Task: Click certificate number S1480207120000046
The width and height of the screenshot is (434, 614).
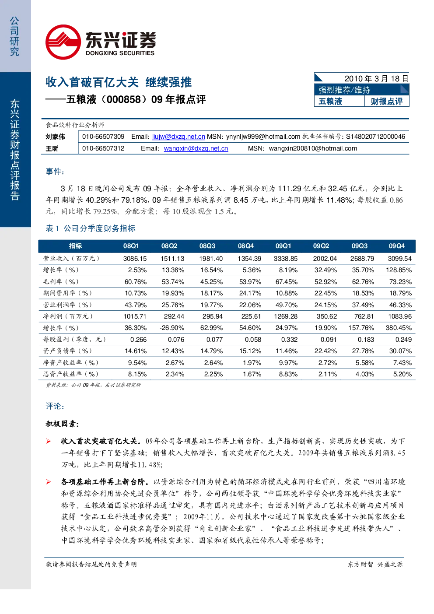Action: click(375, 137)
